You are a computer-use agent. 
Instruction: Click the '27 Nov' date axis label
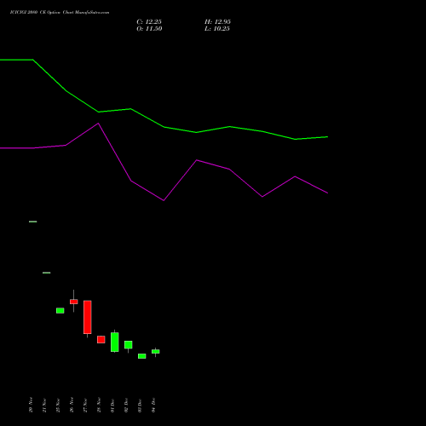pyautogui.click(x=85, y=405)
